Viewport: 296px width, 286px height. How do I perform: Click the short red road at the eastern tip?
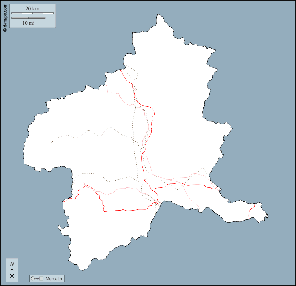coord(250,211)
